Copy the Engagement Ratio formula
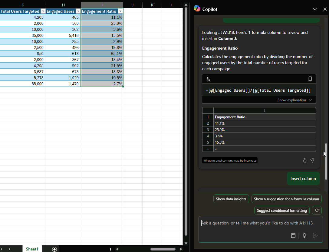The width and height of the screenshot is (329, 252). click(x=310, y=79)
